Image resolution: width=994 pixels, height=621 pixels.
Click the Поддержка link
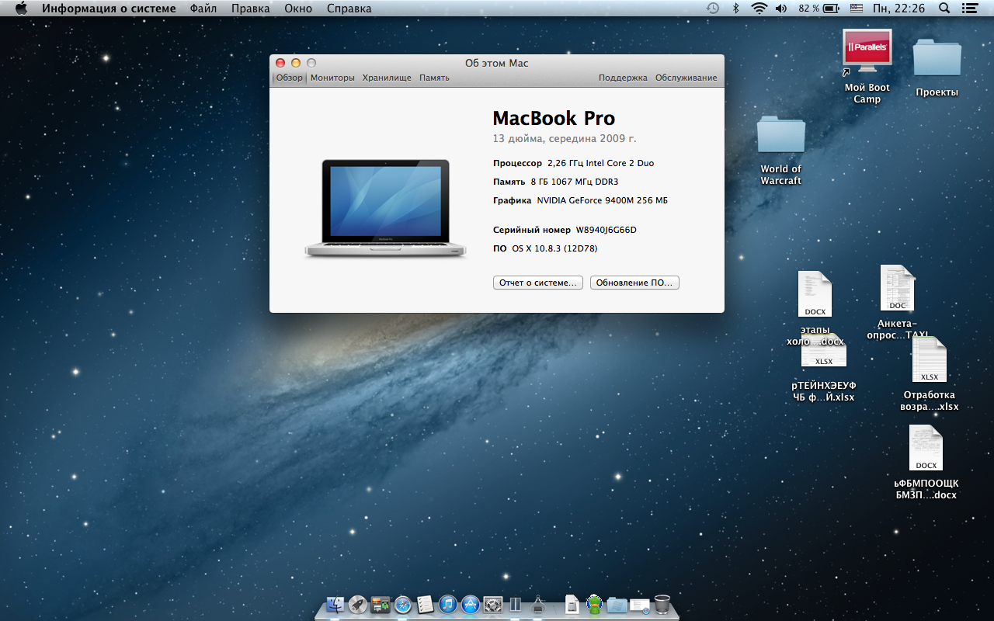tap(622, 78)
